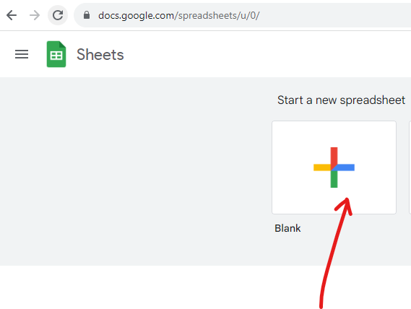Reload the page with refresh icon
This screenshot has height=309, width=411.
point(58,15)
